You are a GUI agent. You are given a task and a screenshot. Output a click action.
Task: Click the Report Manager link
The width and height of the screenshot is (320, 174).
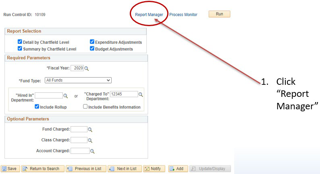point(149,14)
